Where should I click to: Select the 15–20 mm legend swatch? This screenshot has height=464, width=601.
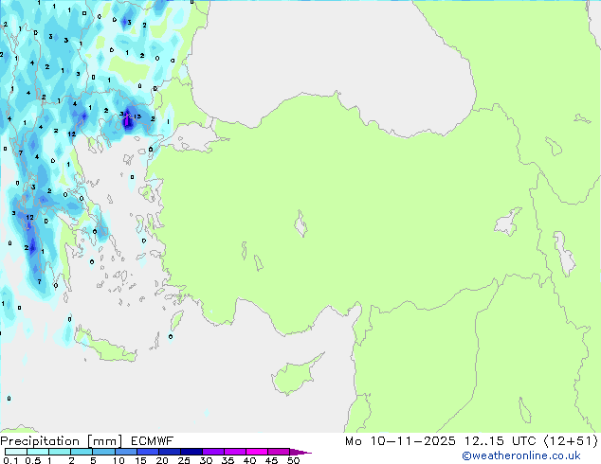tap(147, 452)
